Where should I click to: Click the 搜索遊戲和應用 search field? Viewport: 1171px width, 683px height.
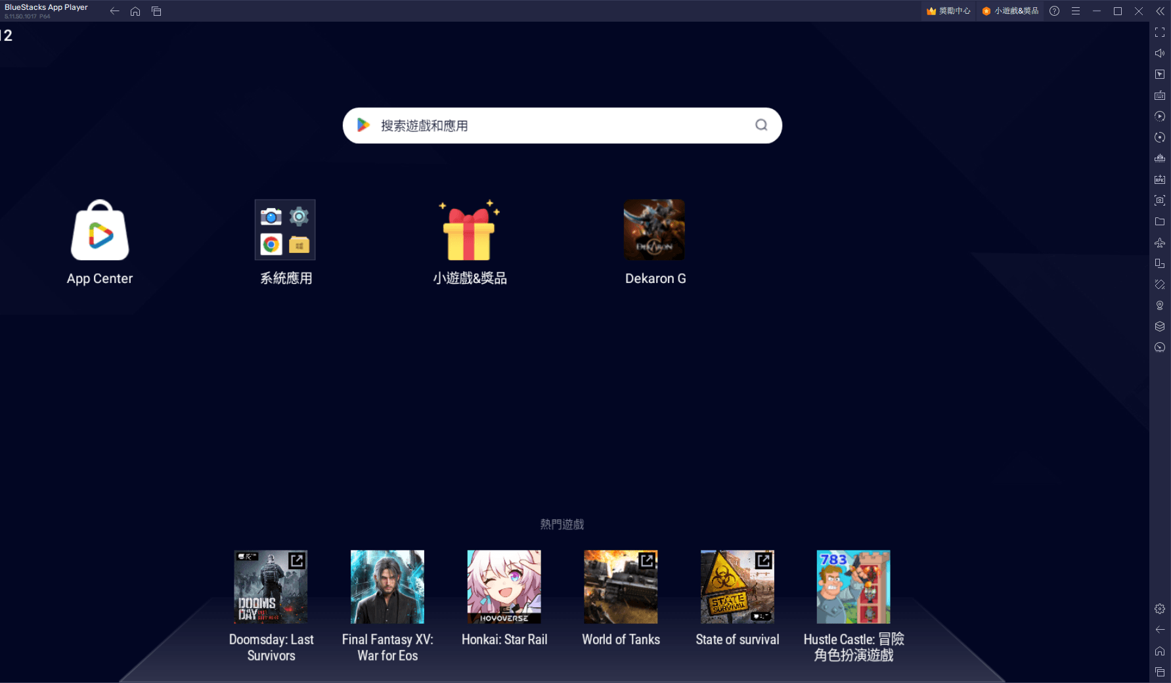tap(562, 125)
